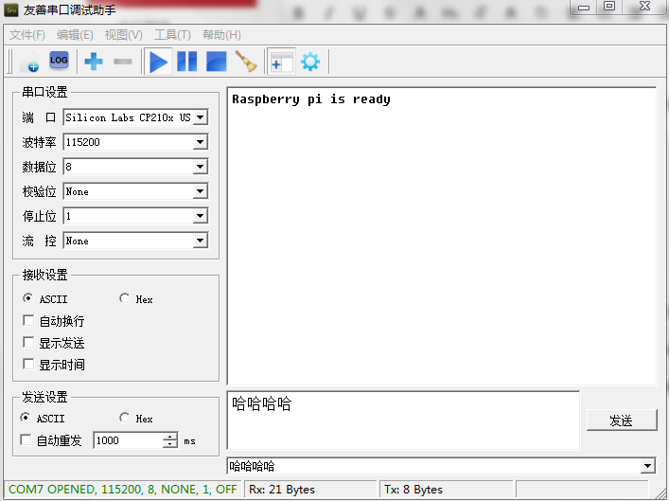Click in the send text box with 哈哈哈哈
This screenshot has height=501, width=669.
coord(403,420)
